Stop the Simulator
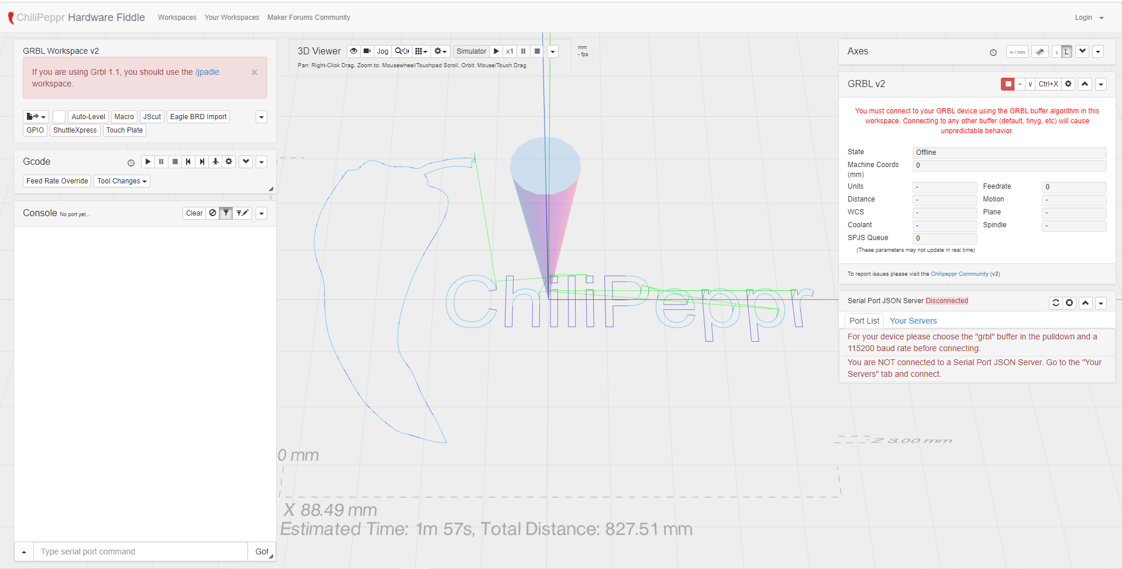Screen dimensions: 1122x569 pyautogui.click(x=537, y=51)
